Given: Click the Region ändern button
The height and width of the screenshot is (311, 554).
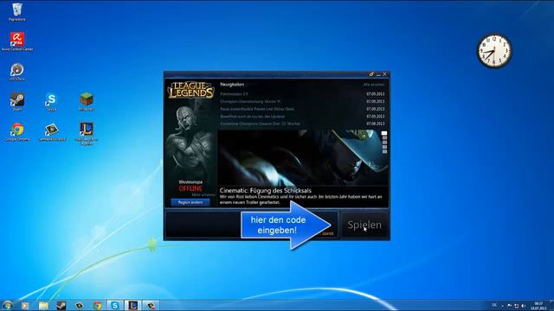Looking at the screenshot, I should pyautogui.click(x=190, y=202).
